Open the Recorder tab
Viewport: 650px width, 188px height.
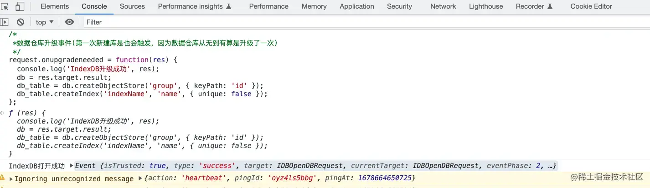[x=534, y=6]
